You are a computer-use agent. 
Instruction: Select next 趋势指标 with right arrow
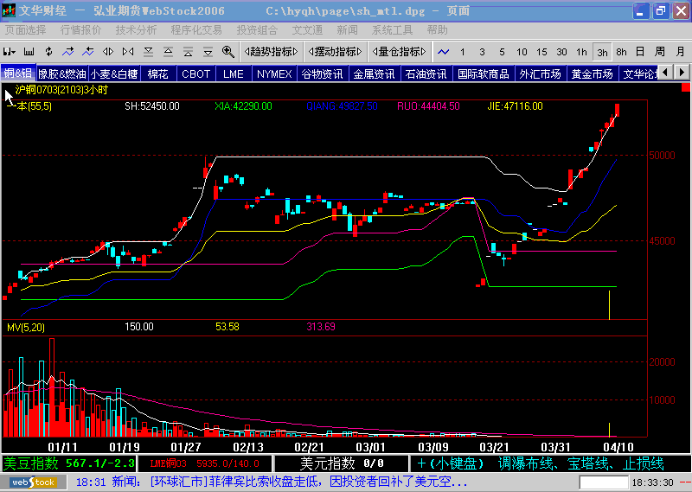(x=295, y=52)
